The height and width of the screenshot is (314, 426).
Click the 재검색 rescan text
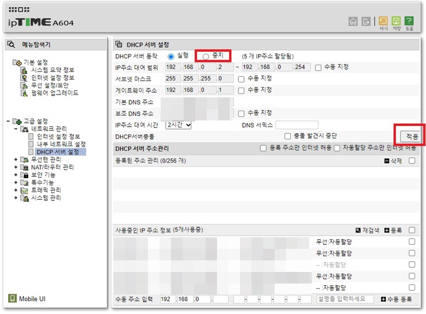click(x=371, y=230)
